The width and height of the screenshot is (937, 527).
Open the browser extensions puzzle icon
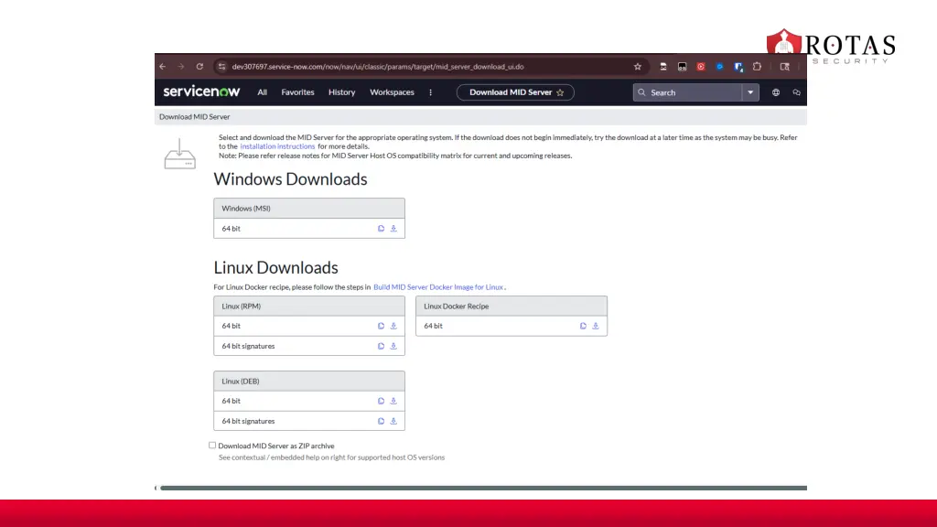757,66
